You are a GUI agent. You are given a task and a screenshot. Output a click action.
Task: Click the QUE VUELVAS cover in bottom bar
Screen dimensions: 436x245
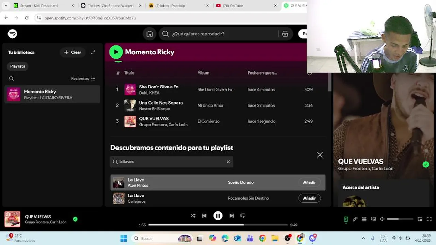pyautogui.click(x=12, y=219)
